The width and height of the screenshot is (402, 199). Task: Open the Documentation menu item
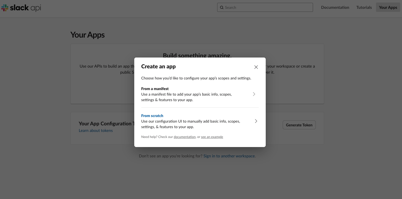335,7
